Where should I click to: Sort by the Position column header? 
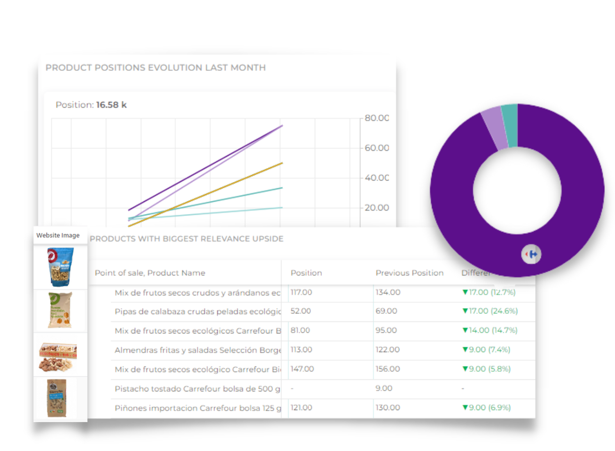point(306,273)
